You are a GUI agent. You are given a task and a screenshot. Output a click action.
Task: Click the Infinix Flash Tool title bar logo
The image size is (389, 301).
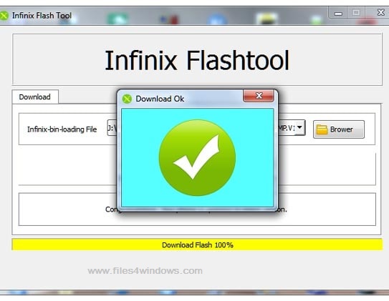pos(4,16)
